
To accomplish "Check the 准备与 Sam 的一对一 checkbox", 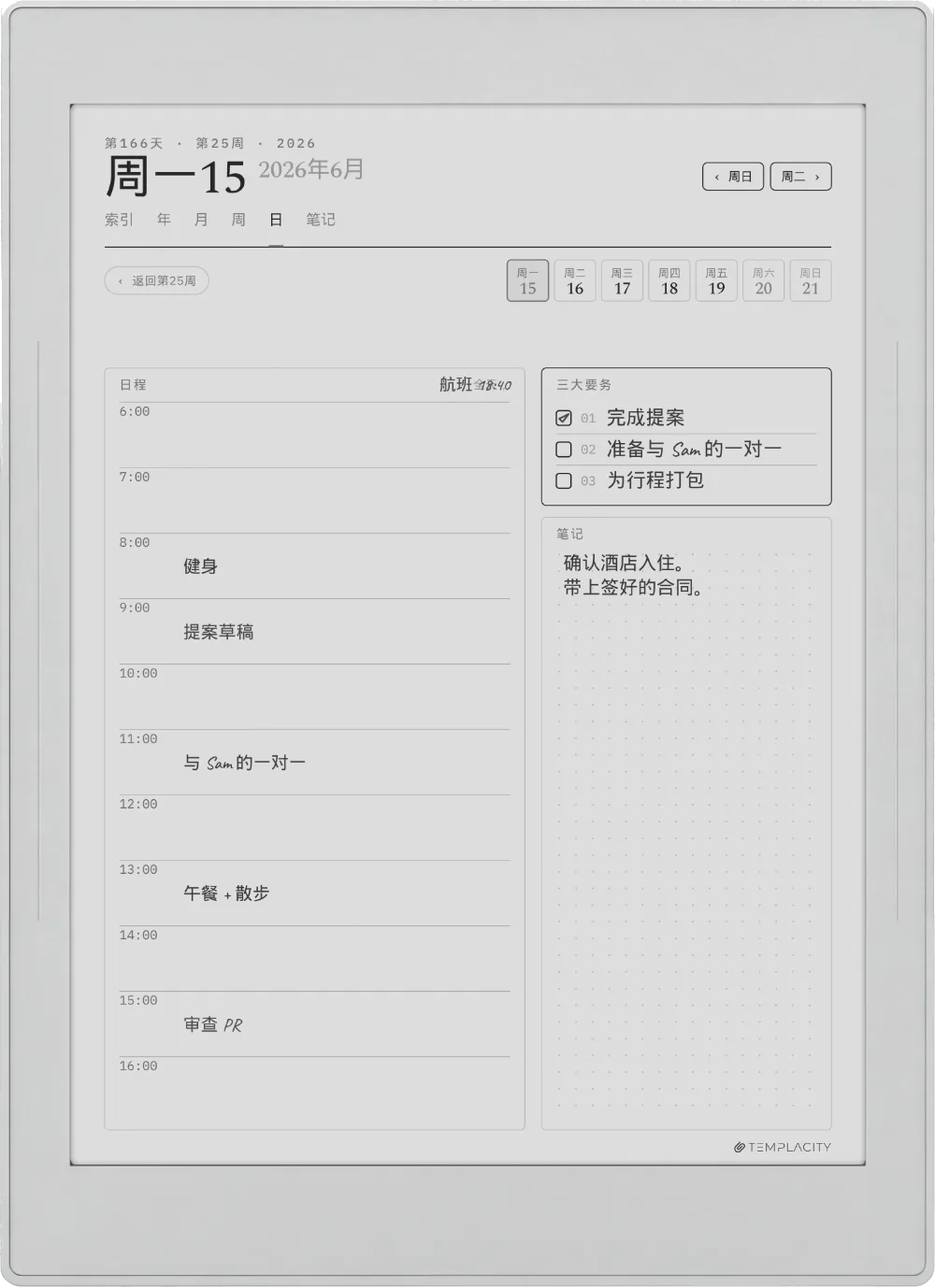I will [564, 450].
